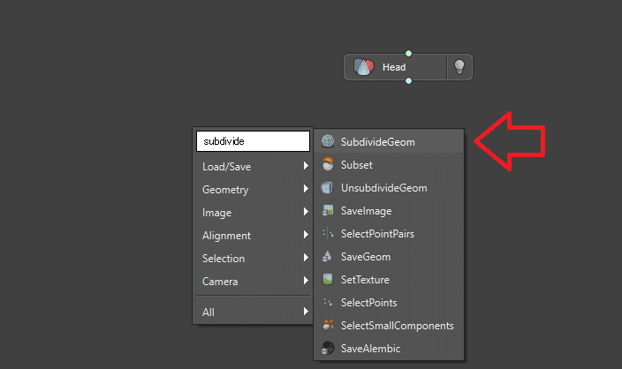Open the Camera menu category
The height and width of the screenshot is (369, 622).
pos(220,282)
